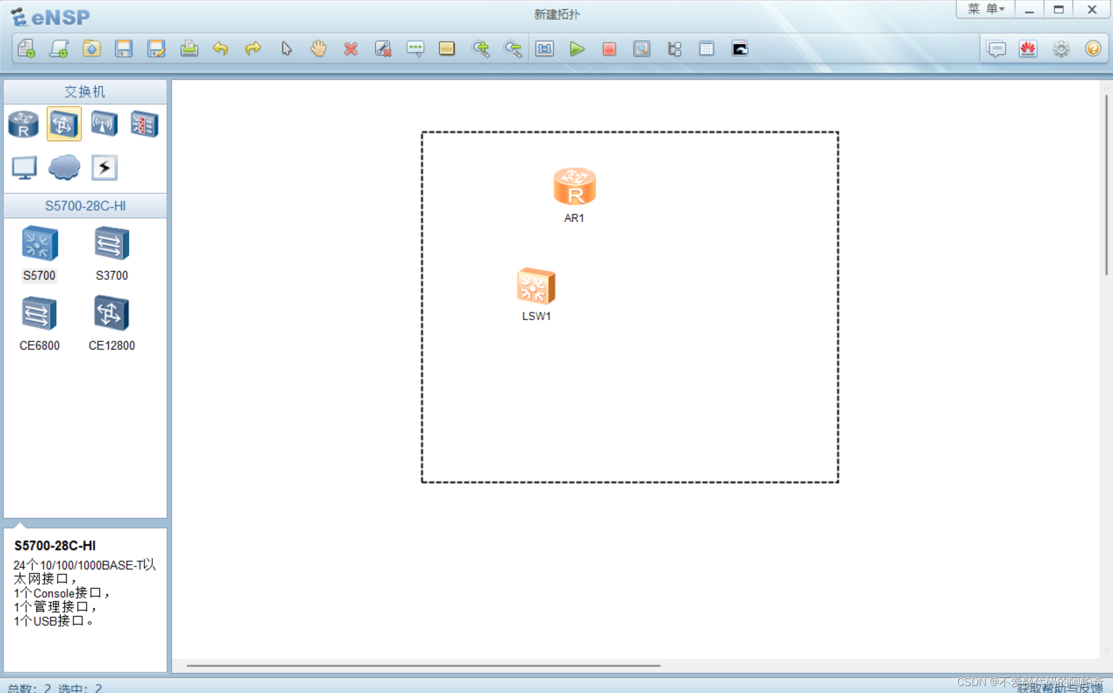1113x693 pixels.
Task: Reset canvas to 1:1 size
Action: click(x=545, y=48)
